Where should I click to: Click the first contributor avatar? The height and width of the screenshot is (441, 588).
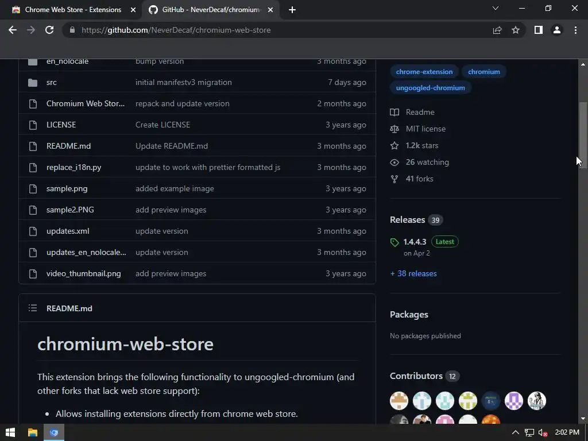(x=399, y=401)
